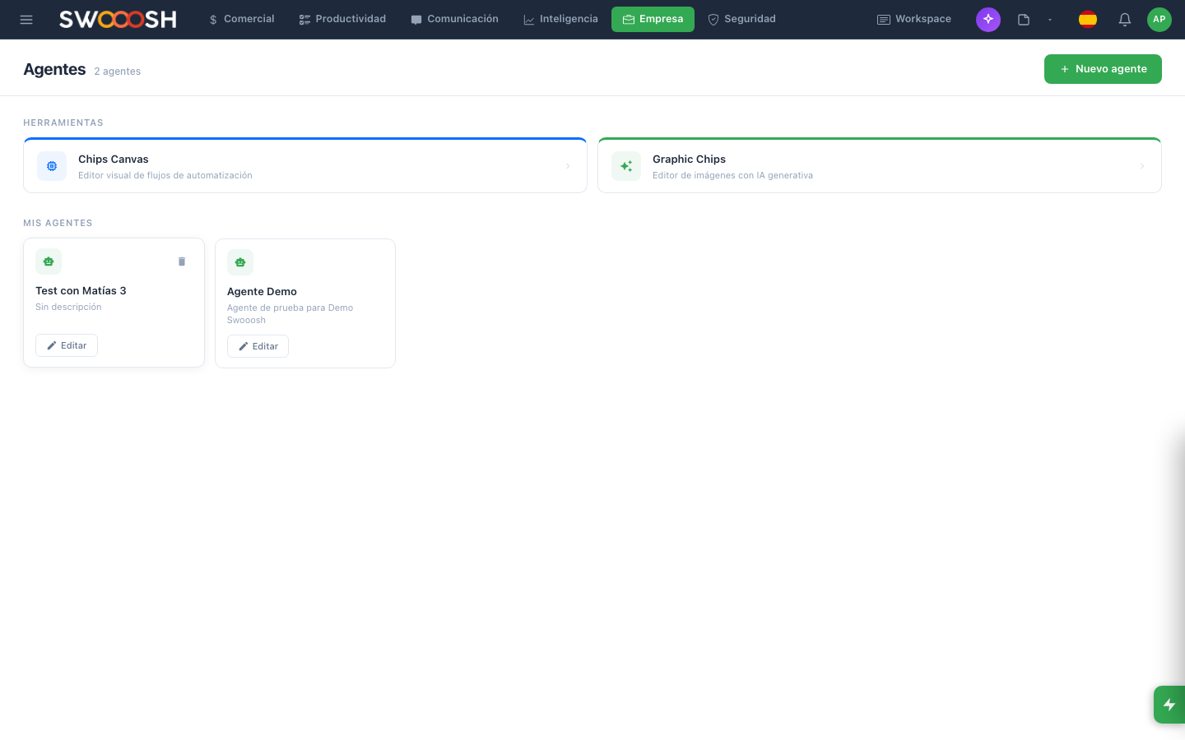Click the Test con Matías 3 agent robot icon
Image resolution: width=1185 pixels, height=740 pixels.
(49, 261)
